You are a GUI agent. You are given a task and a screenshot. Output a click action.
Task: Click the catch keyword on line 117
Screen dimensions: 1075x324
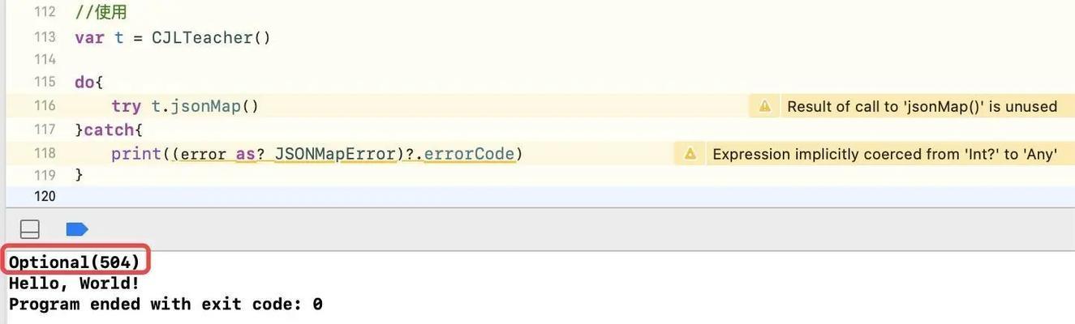click(108, 130)
